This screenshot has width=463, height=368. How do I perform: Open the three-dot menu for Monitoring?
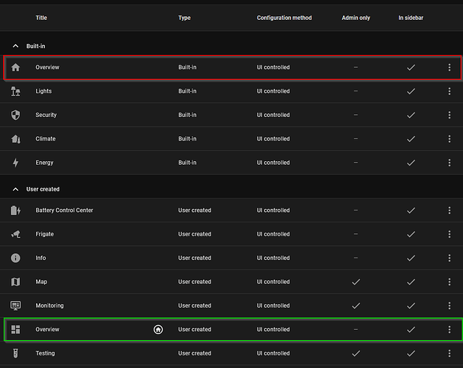click(450, 305)
